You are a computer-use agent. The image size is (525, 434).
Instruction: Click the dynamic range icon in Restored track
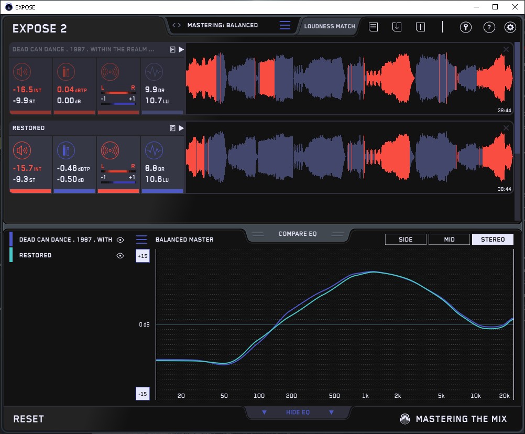tap(154, 150)
